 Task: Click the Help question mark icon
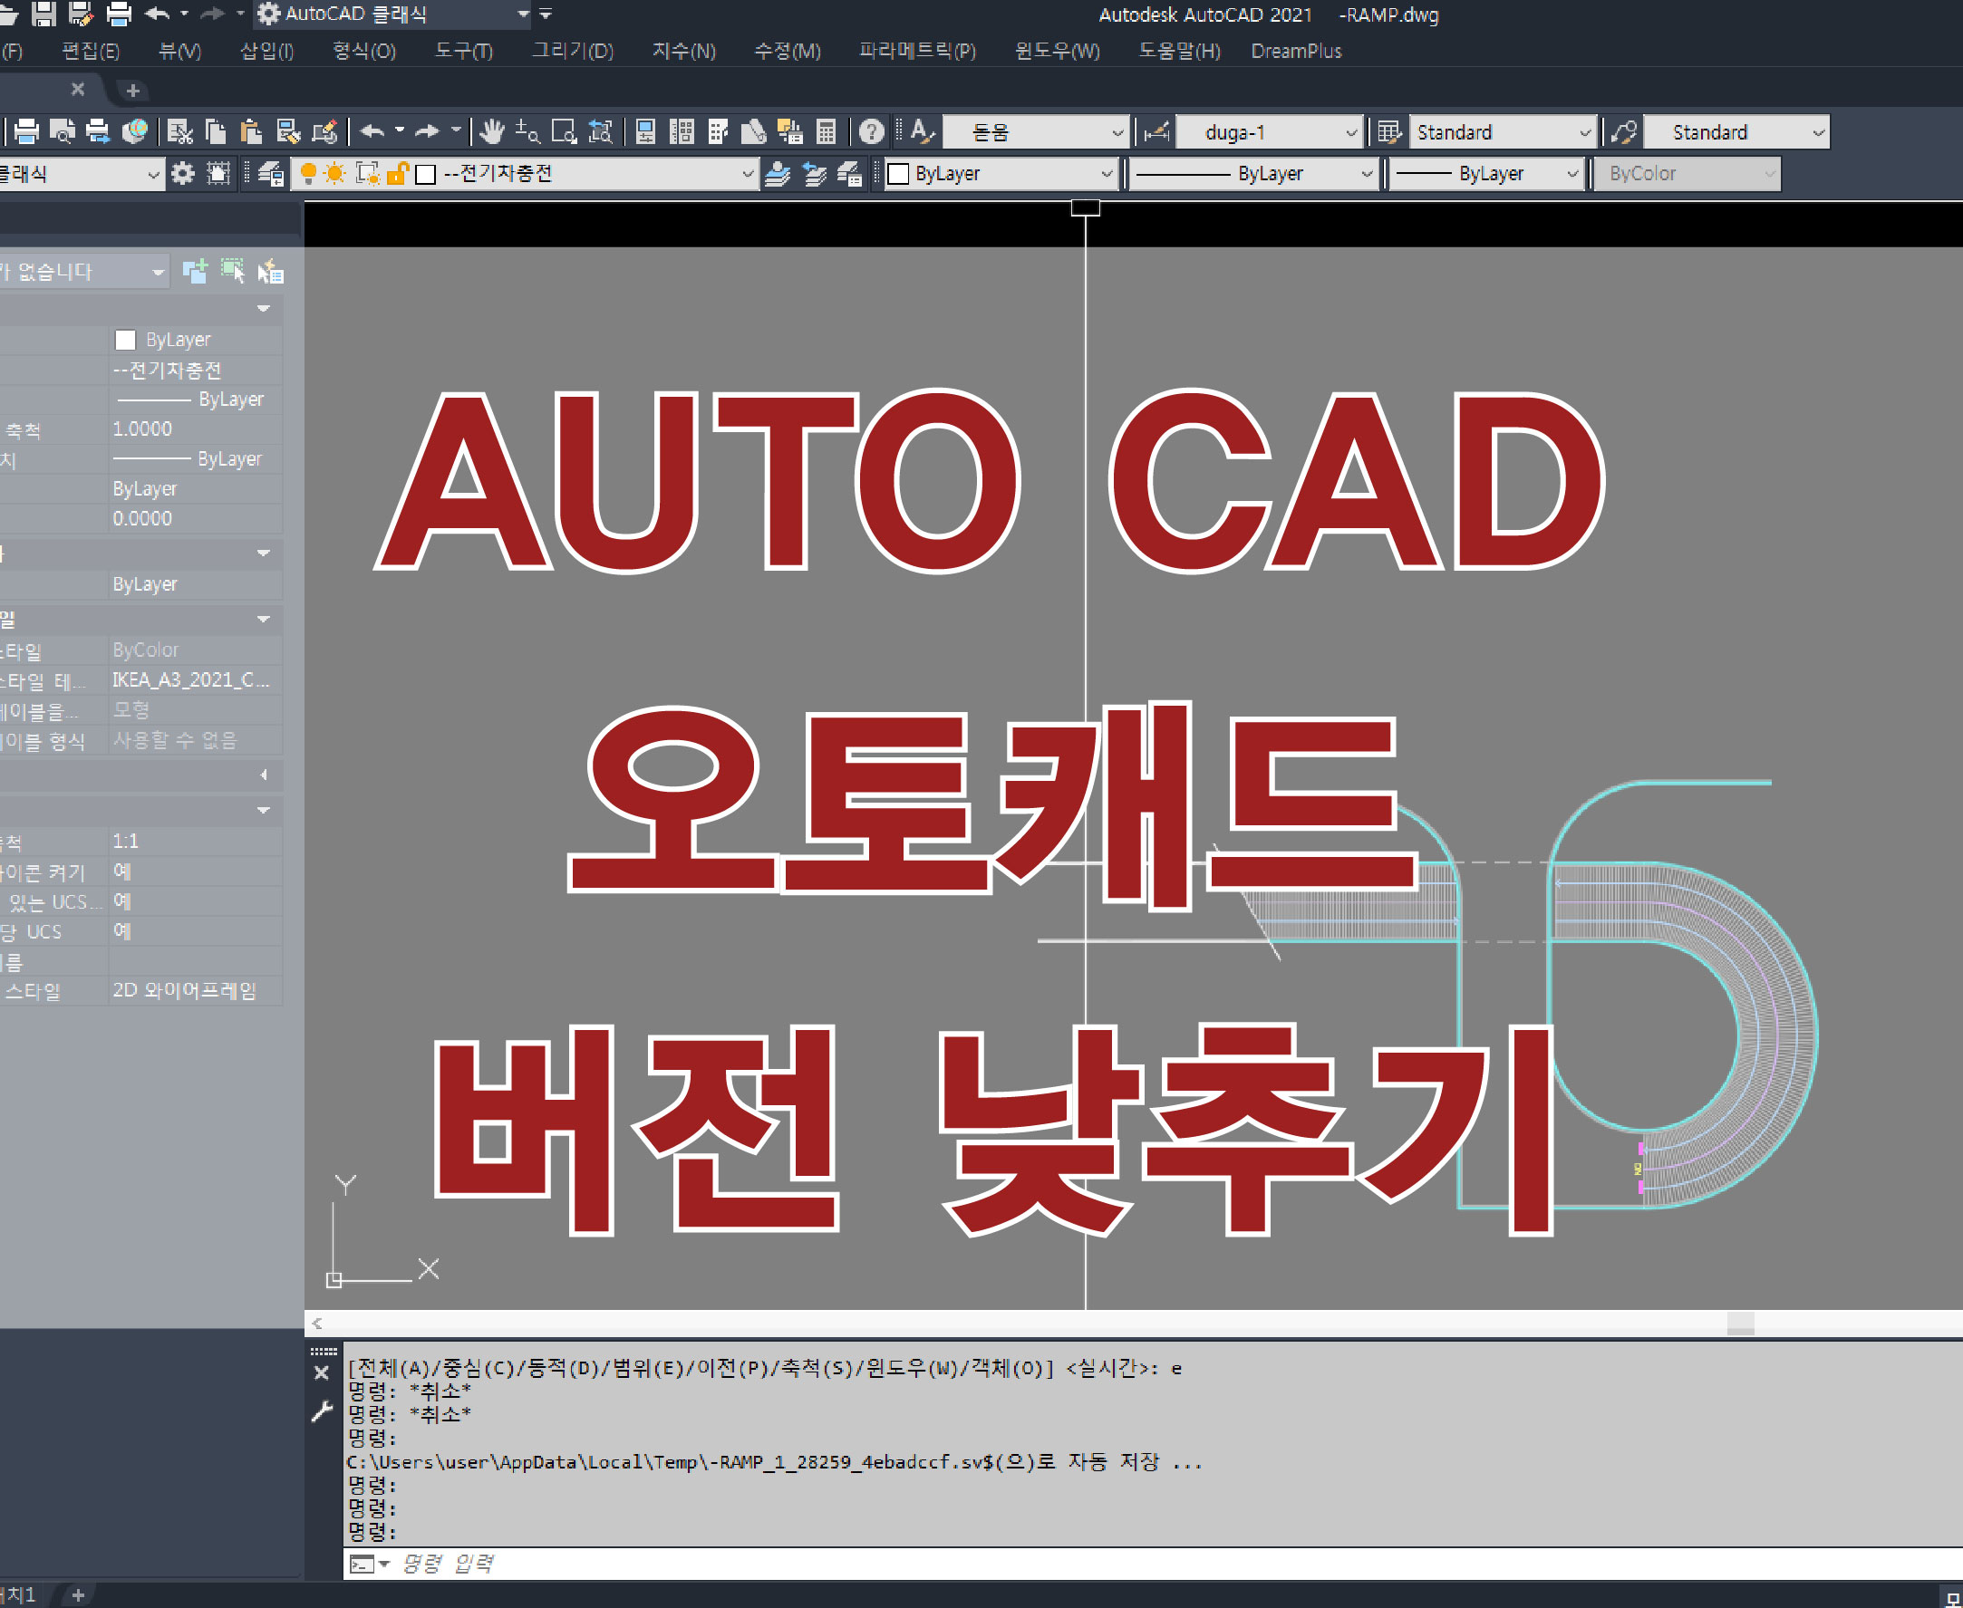(x=871, y=132)
